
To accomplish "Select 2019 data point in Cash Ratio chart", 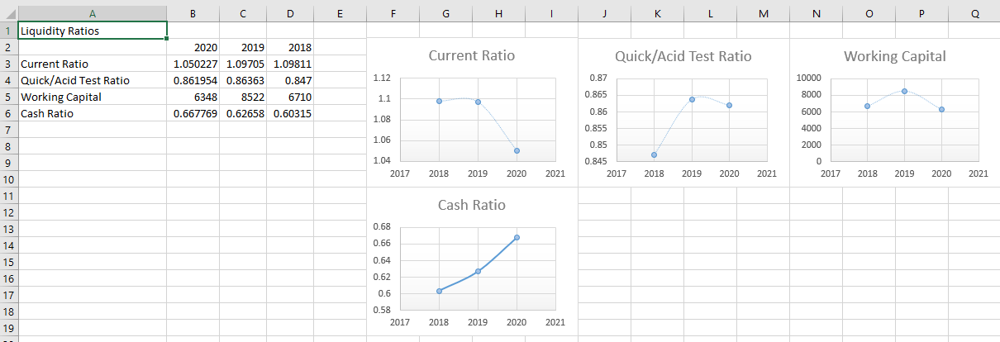I will [478, 271].
